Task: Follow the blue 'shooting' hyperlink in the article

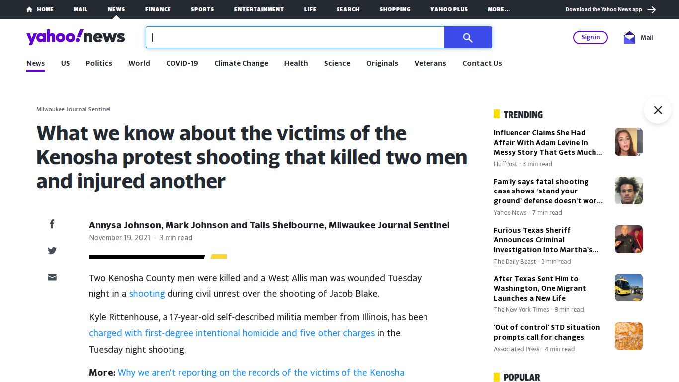Action: pos(147,294)
